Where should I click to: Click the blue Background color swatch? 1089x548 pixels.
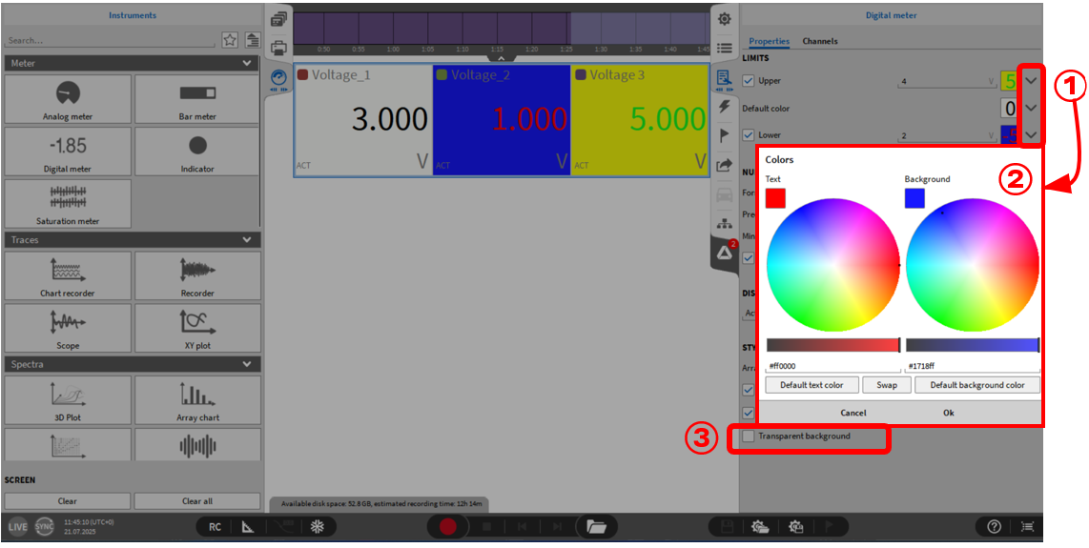[914, 198]
